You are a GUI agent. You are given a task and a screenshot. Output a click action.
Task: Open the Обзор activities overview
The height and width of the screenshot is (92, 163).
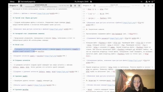click(12, 2)
